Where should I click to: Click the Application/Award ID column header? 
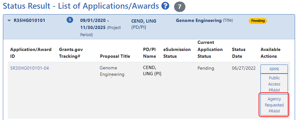tap(31, 53)
